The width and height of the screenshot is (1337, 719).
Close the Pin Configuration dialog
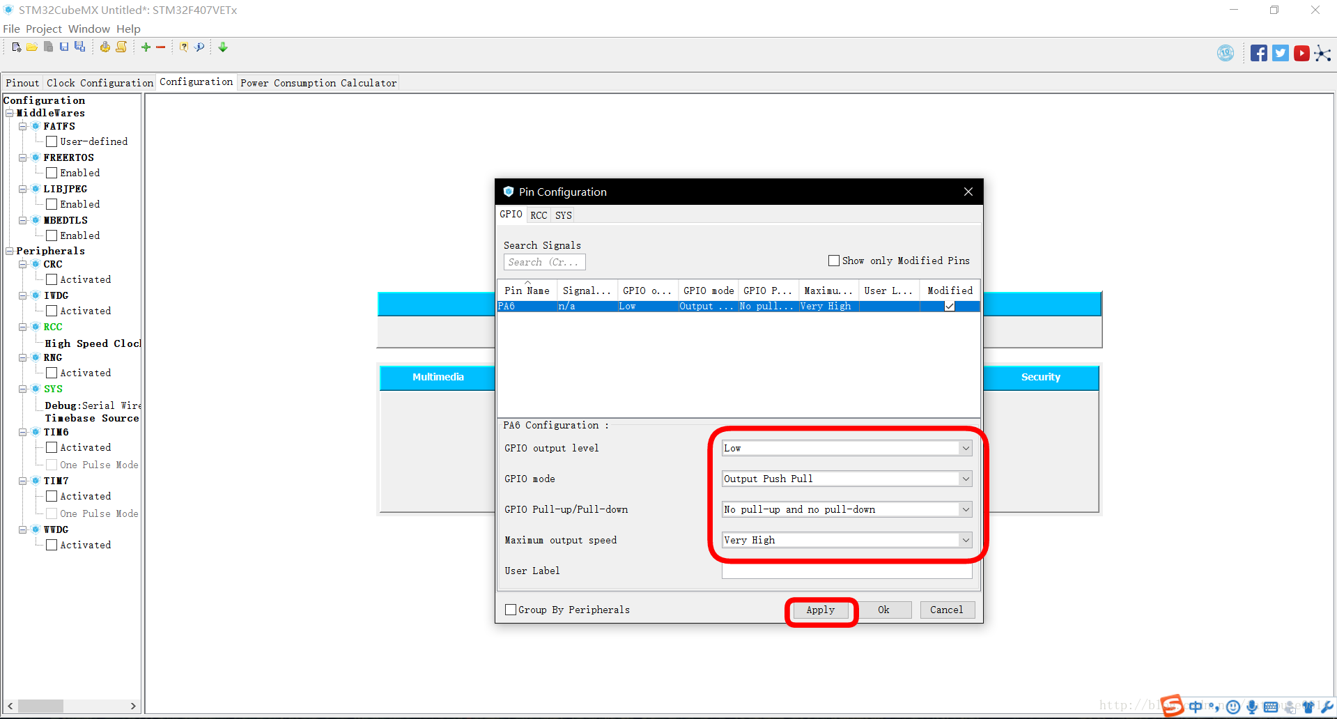(x=968, y=192)
